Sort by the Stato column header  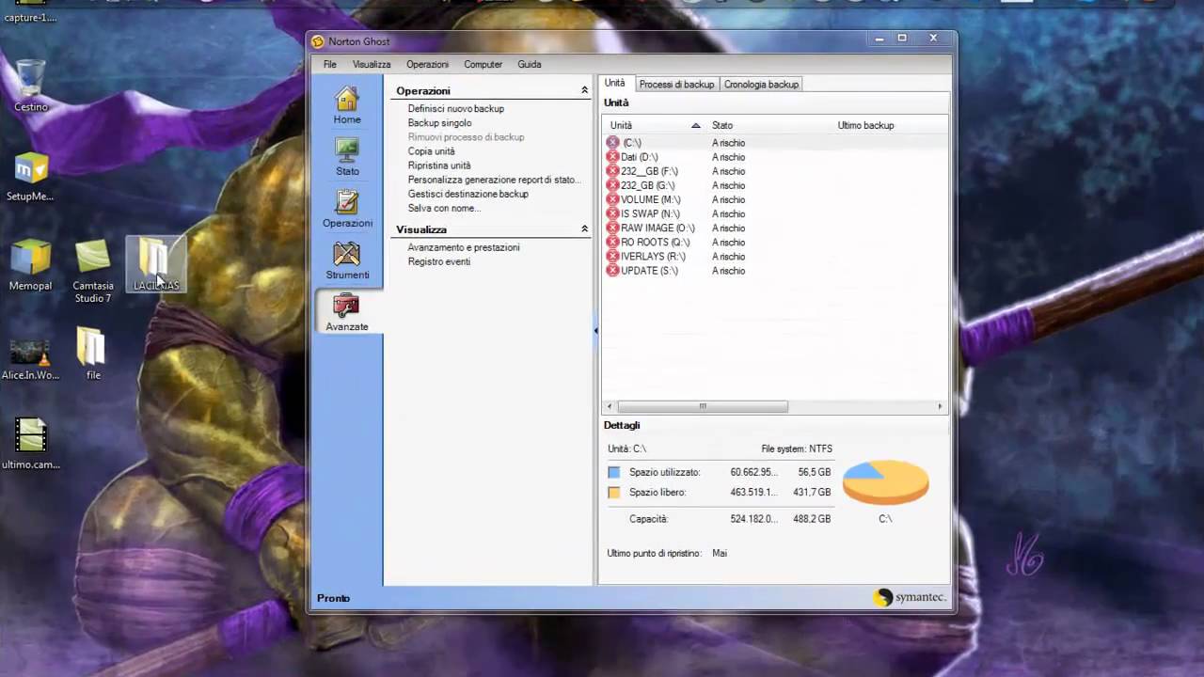pyautogui.click(x=768, y=125)
